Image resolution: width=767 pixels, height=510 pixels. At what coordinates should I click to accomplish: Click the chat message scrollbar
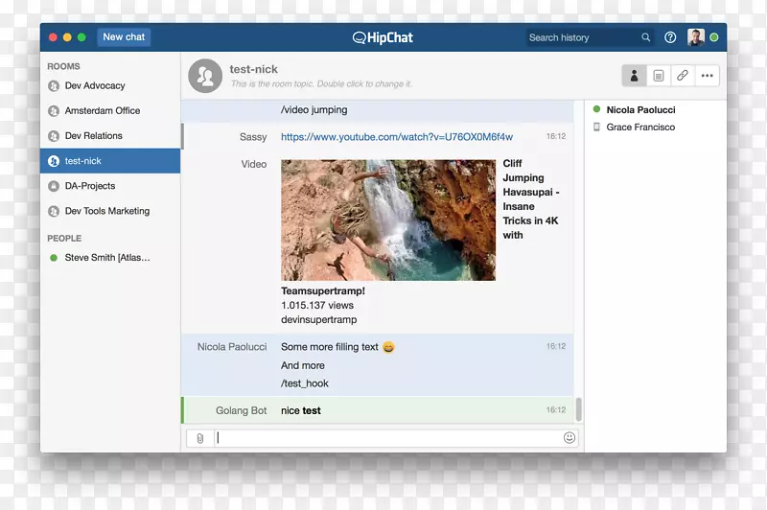click(x=578, y=409)
